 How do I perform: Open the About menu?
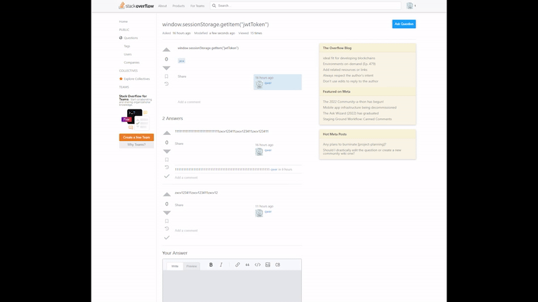point(162,6)
